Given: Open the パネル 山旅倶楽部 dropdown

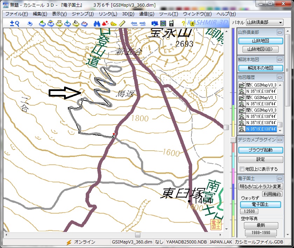Looking at the screenshot, I should pyautogui.click(x=265, y=22).
